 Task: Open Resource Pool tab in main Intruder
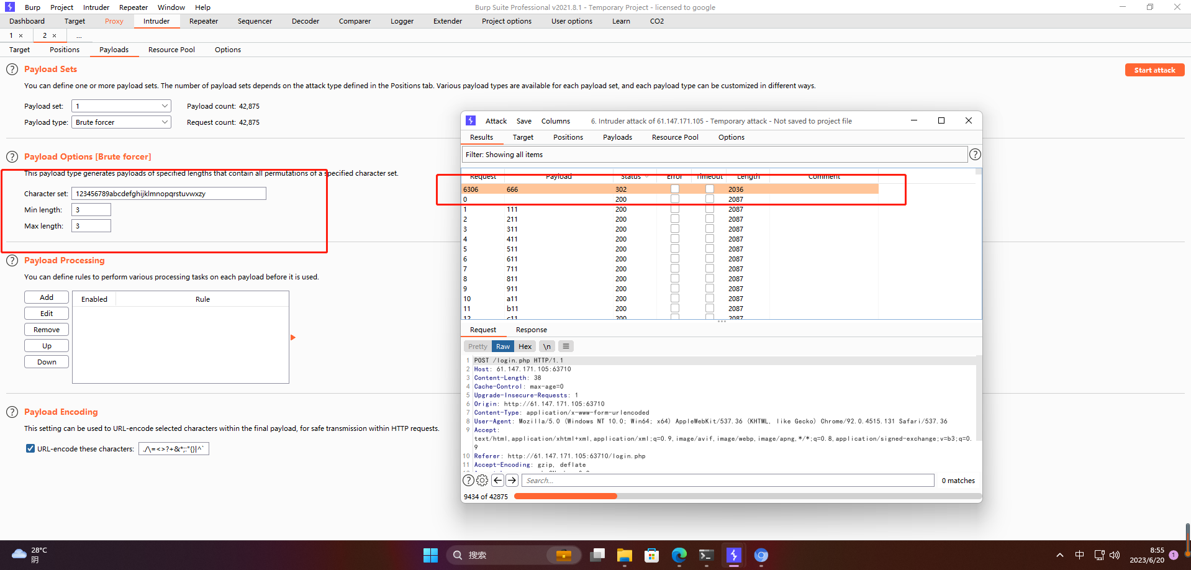[x=171, y=50]
